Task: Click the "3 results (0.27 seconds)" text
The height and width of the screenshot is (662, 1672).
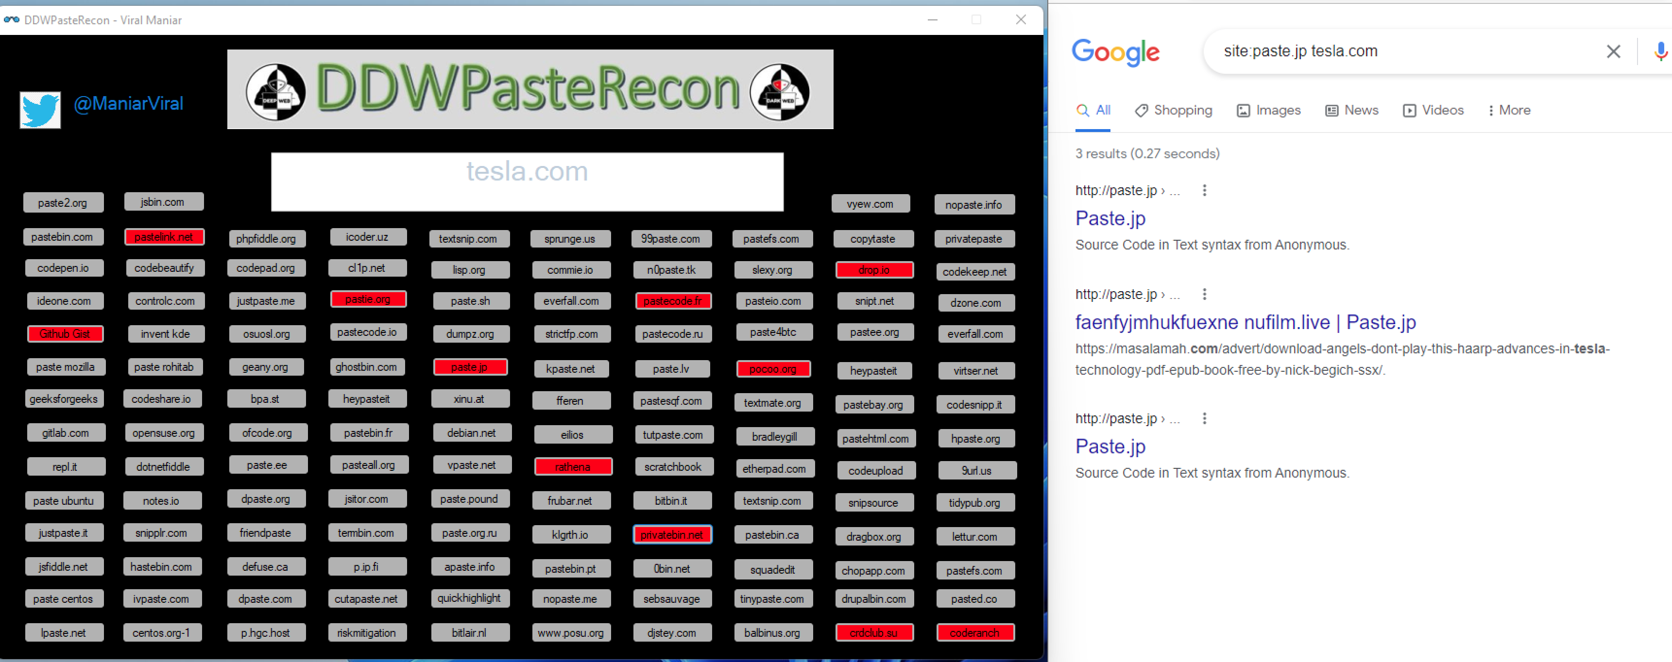Action: [1147, 154]
